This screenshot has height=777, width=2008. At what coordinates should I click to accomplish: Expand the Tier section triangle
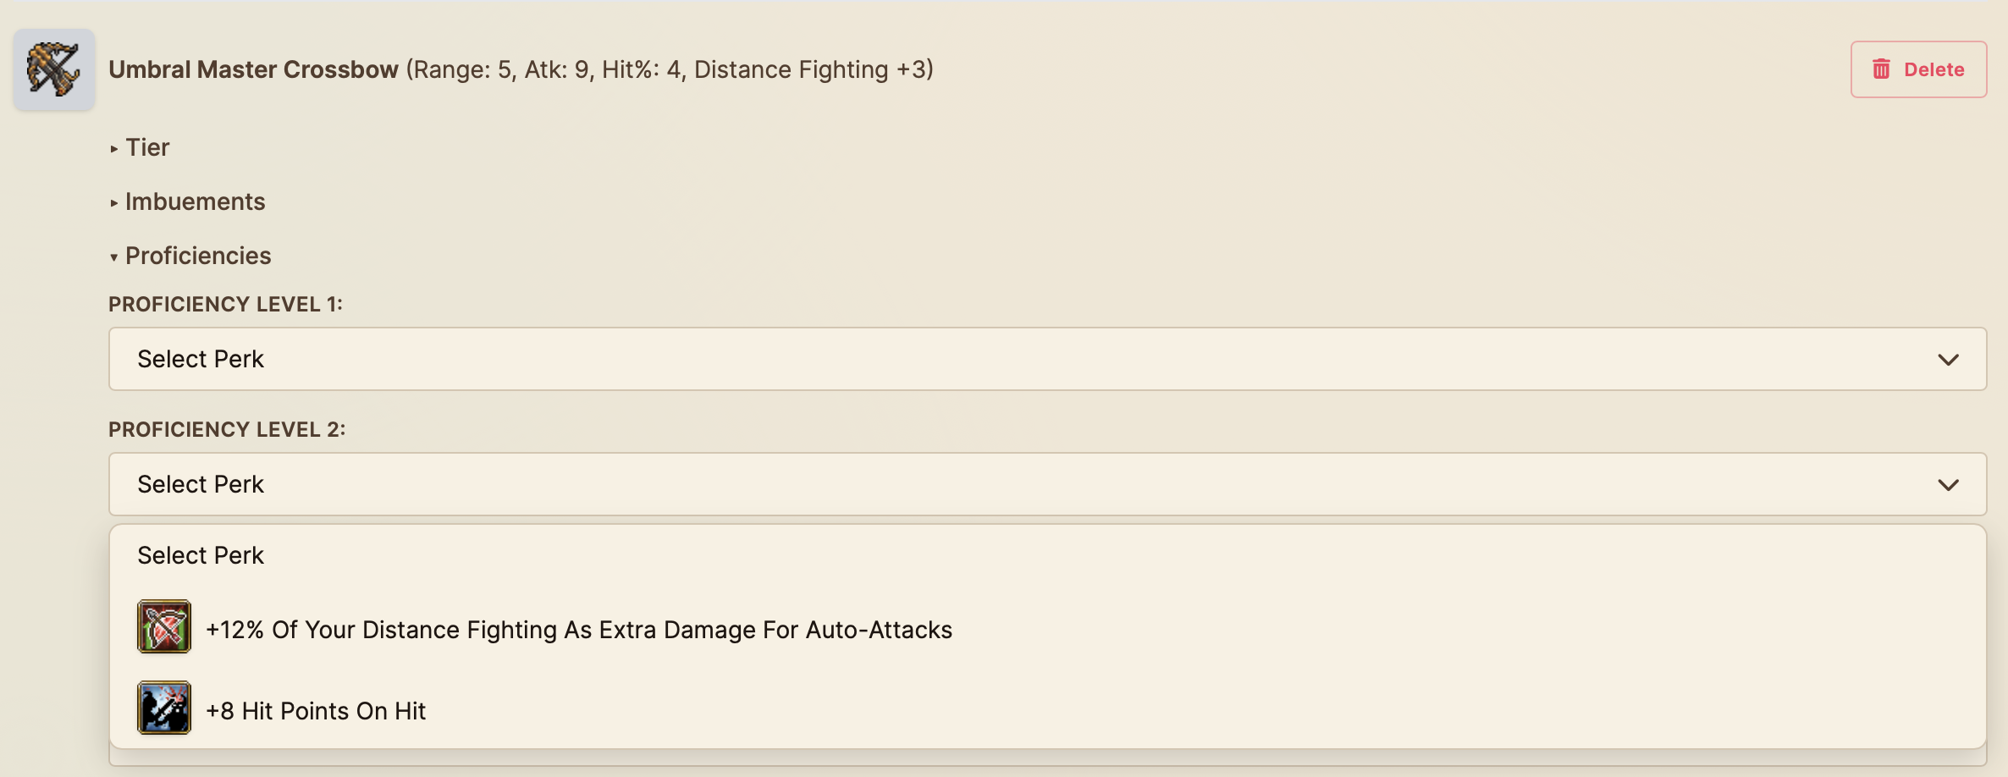click(x=114, y=149)
